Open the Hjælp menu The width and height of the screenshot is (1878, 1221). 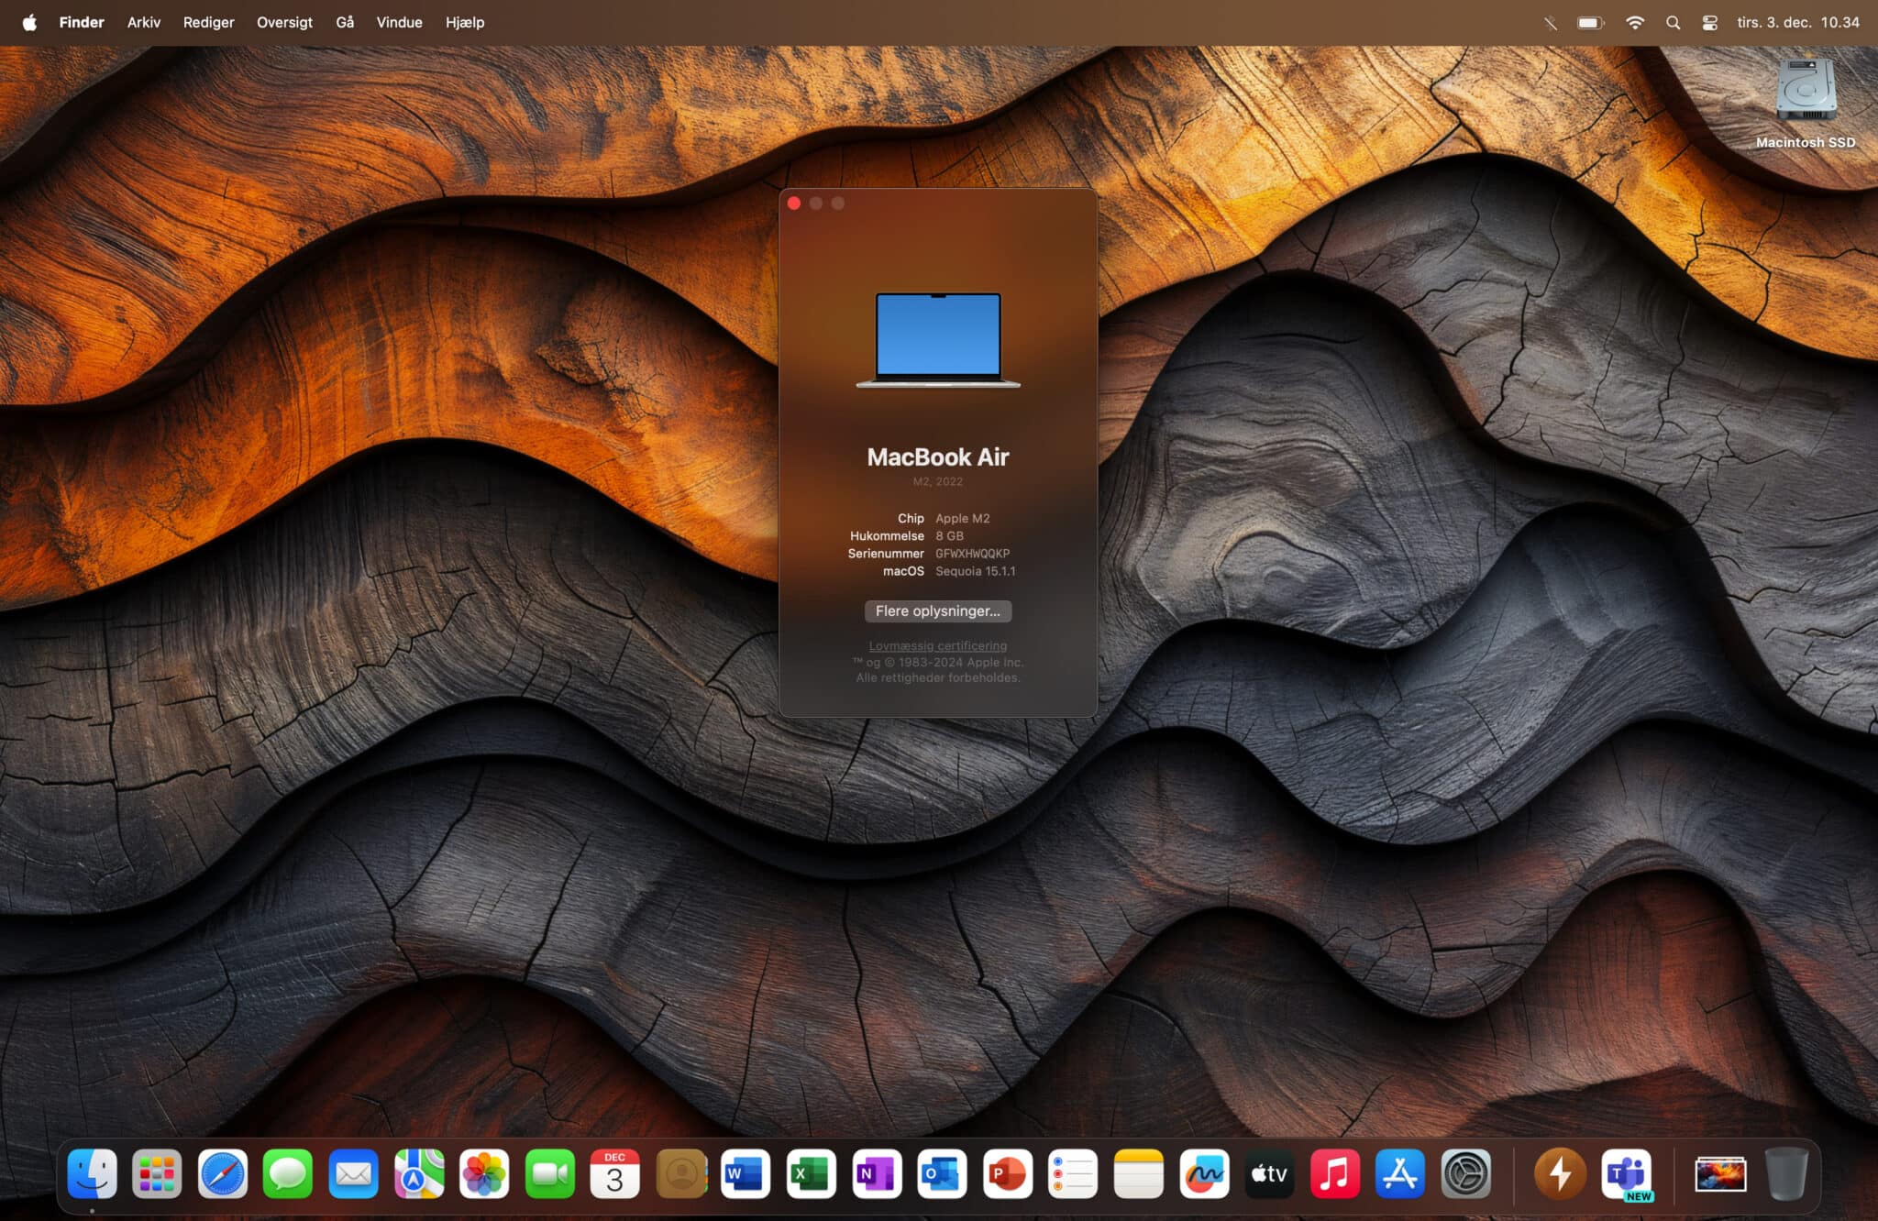[x=465, y=22]
